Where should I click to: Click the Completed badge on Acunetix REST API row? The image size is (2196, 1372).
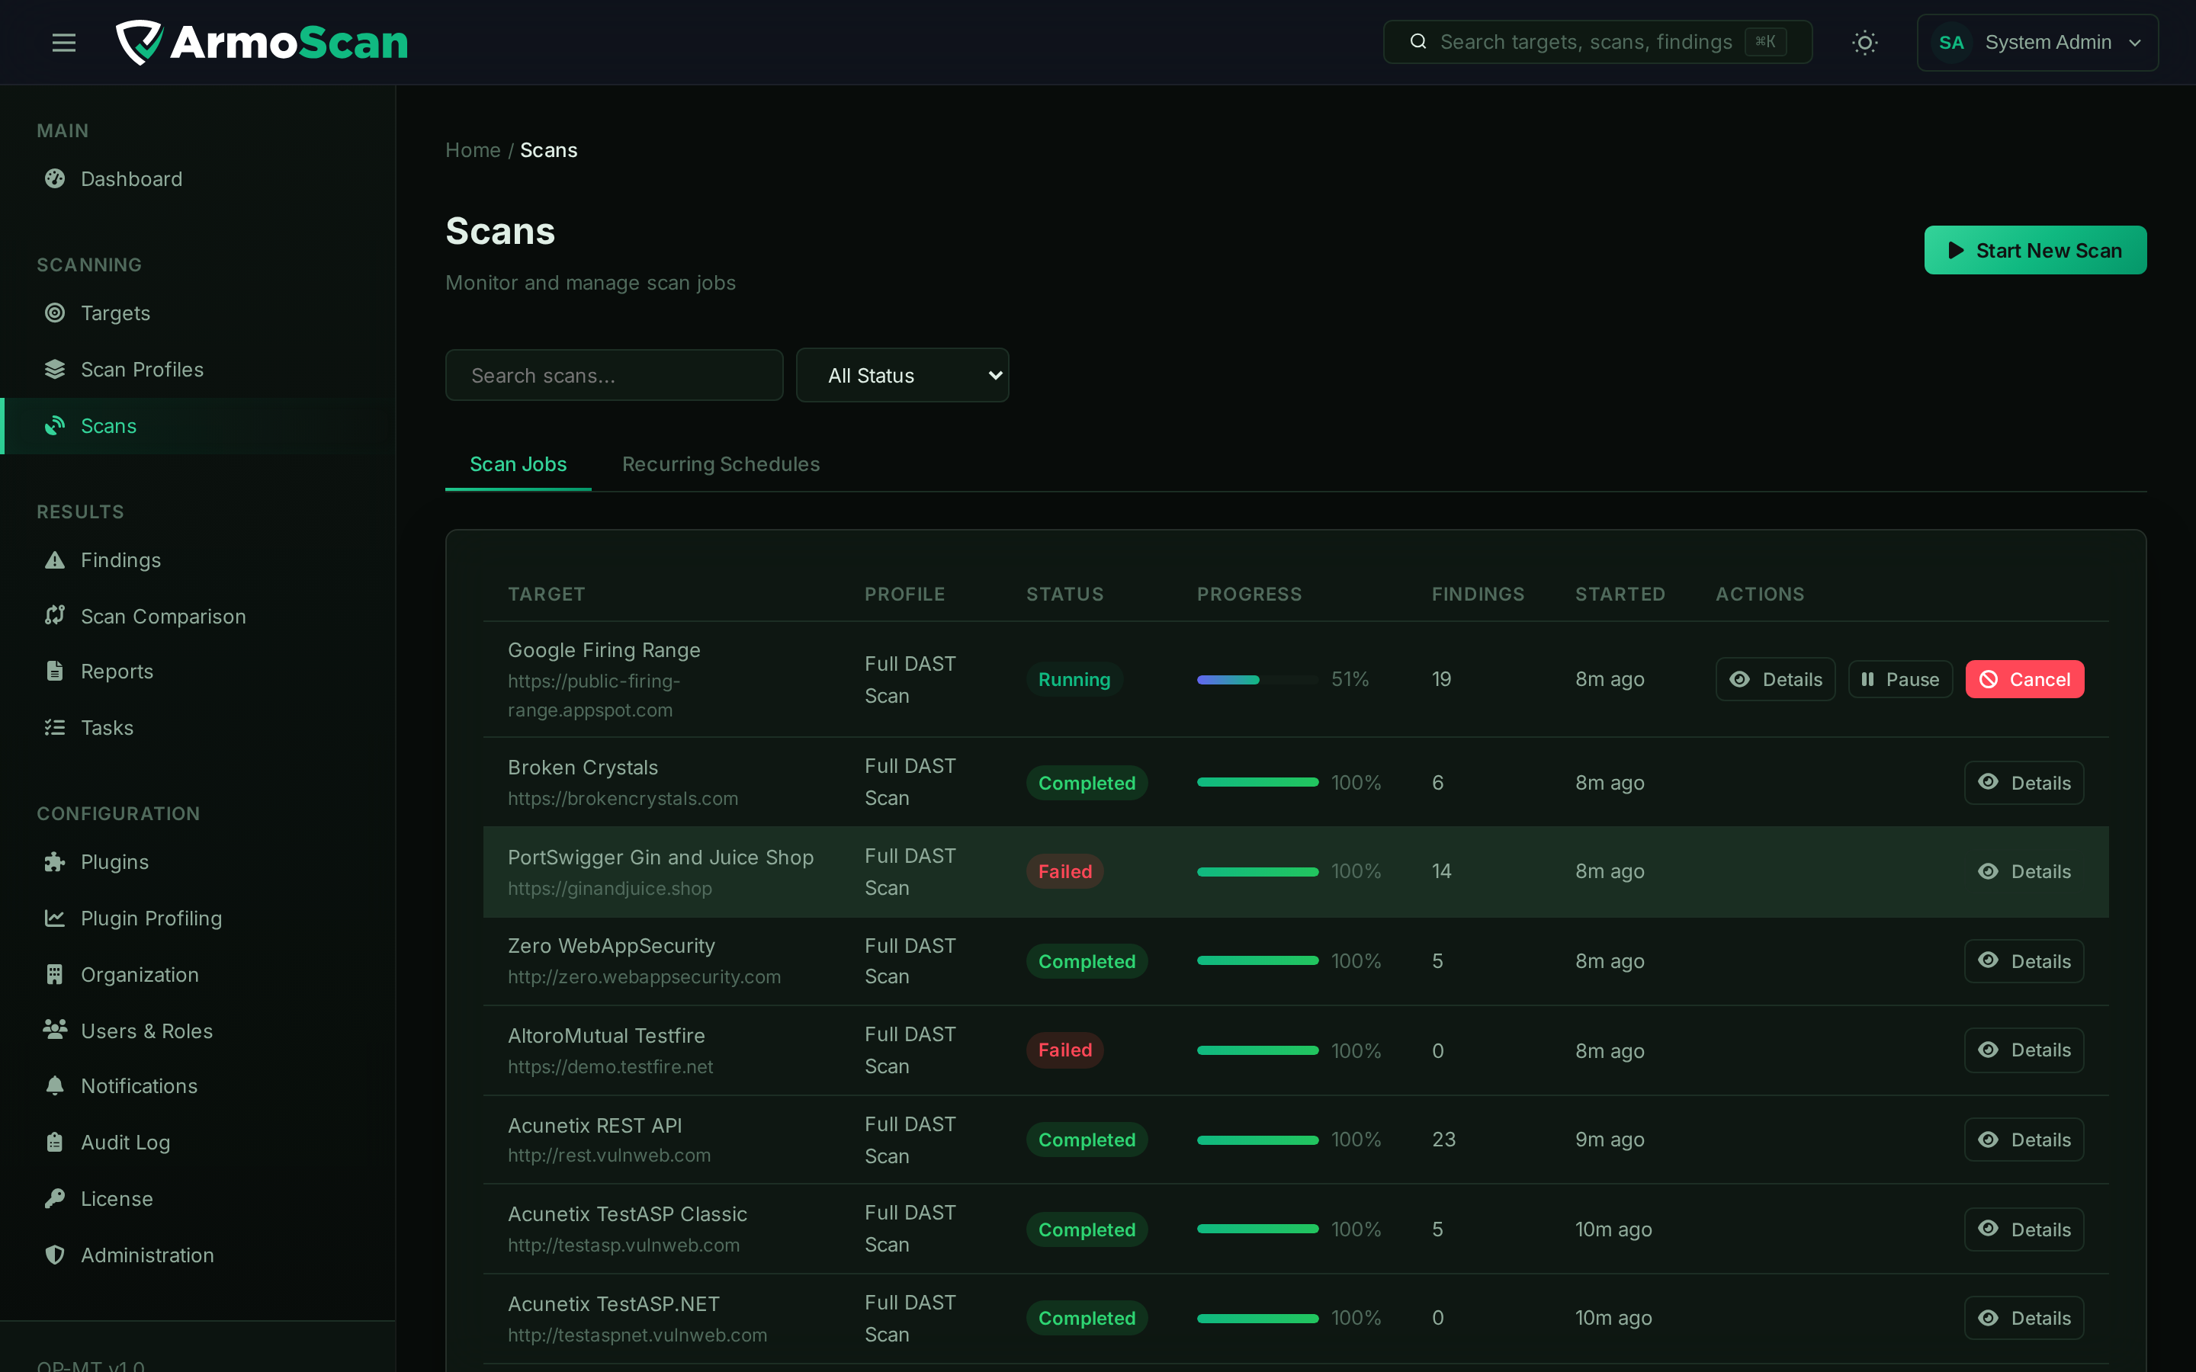(1087, 1140)
